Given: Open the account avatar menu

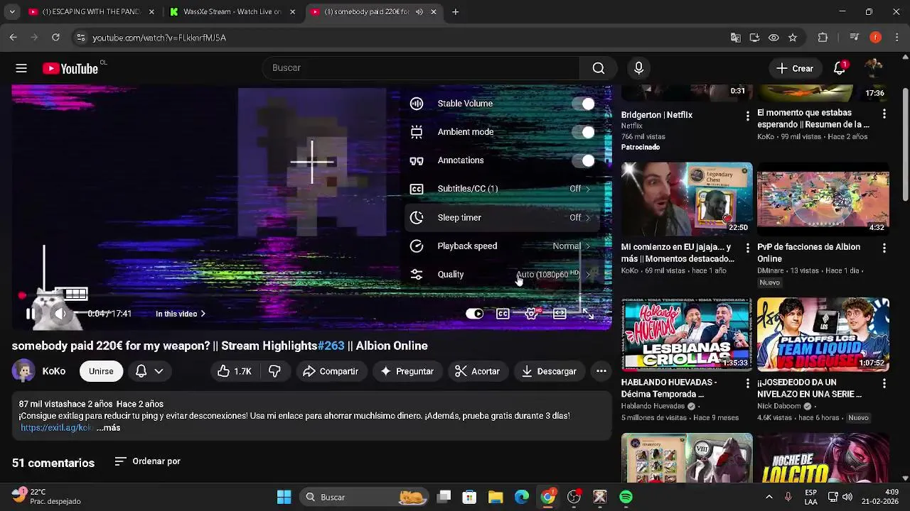Looking at the screenshot, I should coord(874,68).
